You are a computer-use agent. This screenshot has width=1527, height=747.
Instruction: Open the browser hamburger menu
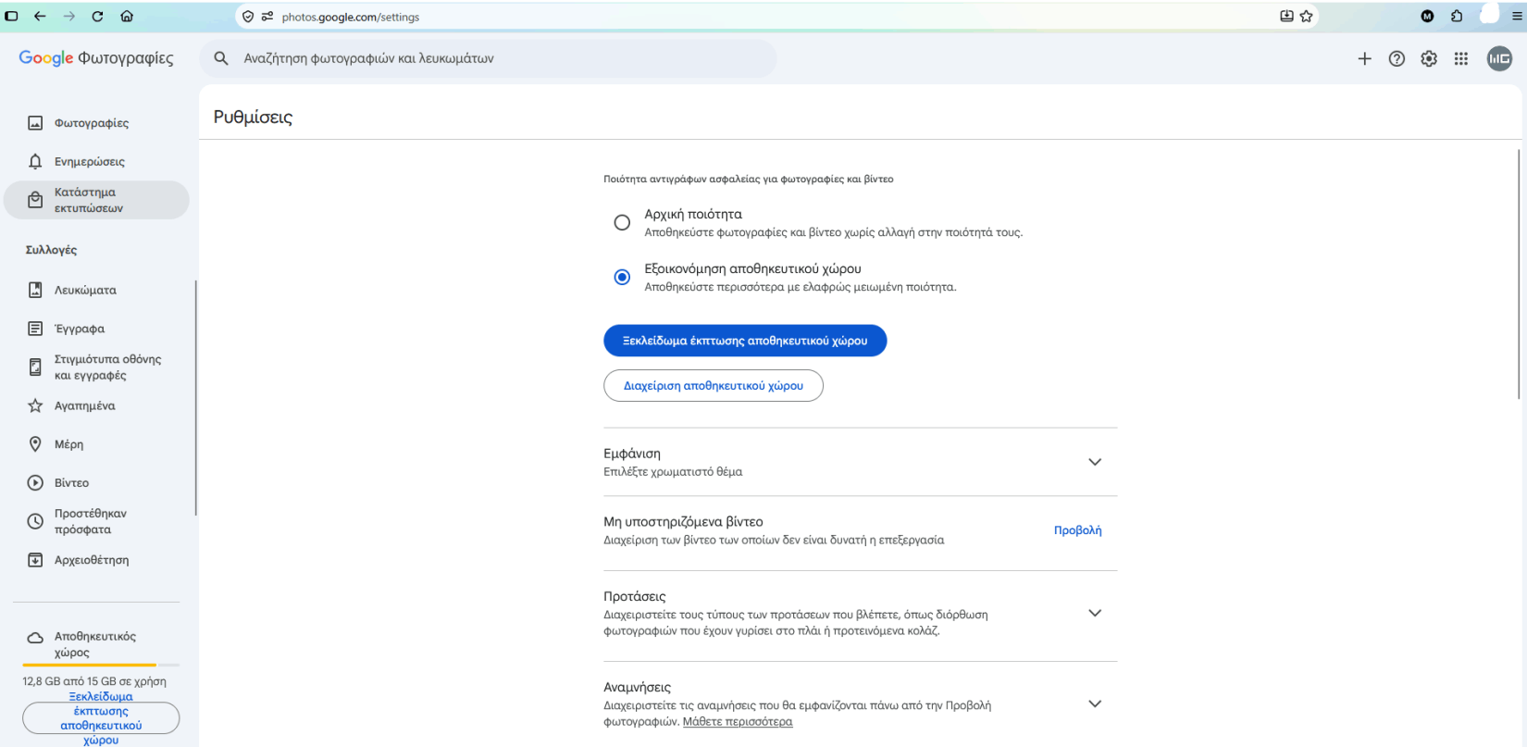point(1517,17)
